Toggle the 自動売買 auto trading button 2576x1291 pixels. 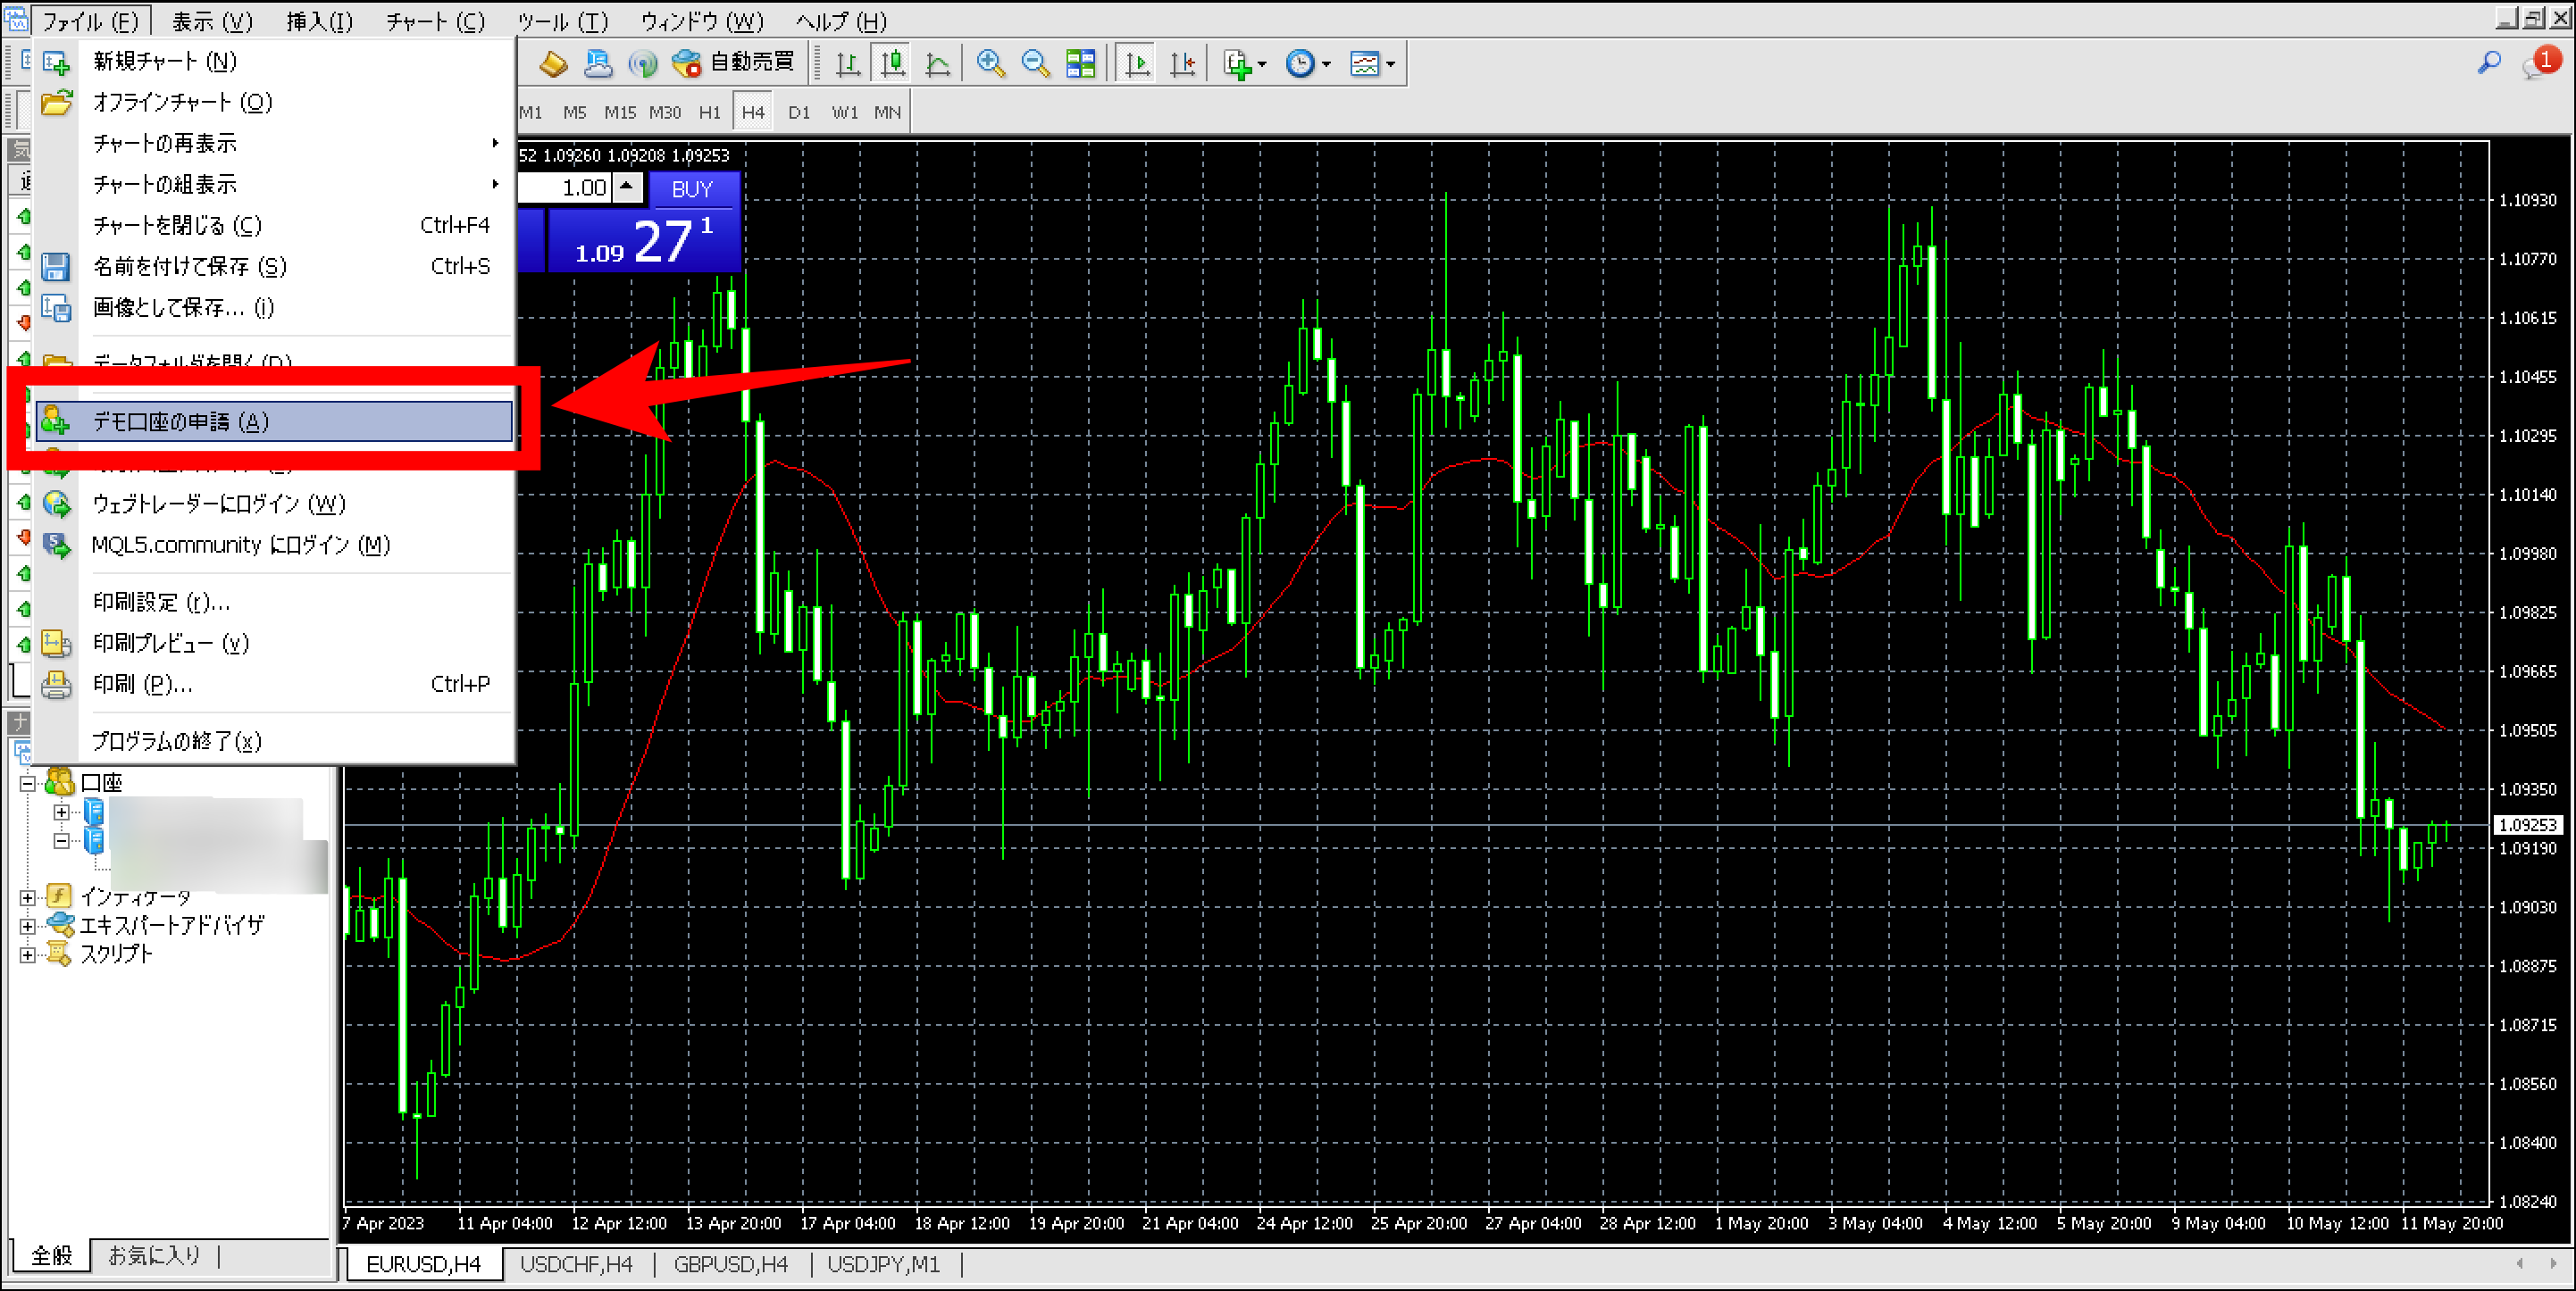pyautogui.click(x=733, y=63)
